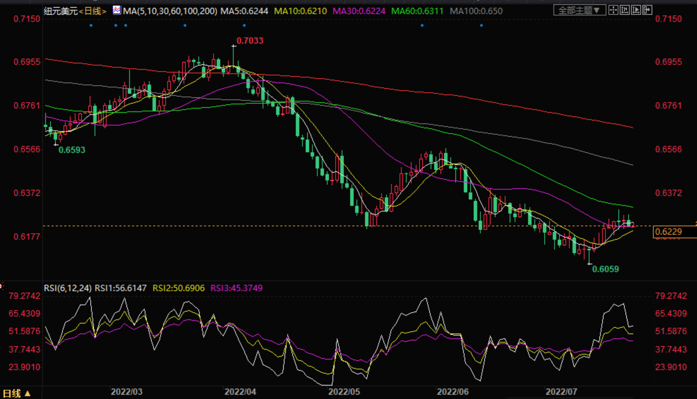This screenshot has height=399, width=697.
Task: Open RSI(6,12,24) indicator parameters
Action: pos(68,288)
